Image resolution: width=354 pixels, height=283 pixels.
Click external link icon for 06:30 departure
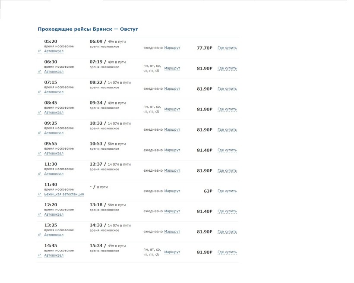point(40,72)
